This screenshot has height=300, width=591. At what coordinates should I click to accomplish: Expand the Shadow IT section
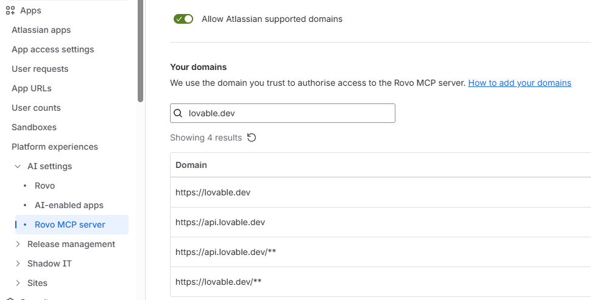coord(17,263)
